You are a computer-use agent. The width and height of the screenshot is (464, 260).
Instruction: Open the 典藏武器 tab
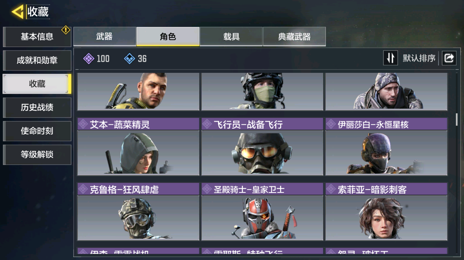point(294,36)
